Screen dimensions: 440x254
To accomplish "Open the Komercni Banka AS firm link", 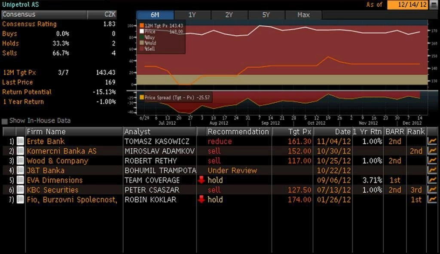I will (62, 151).
